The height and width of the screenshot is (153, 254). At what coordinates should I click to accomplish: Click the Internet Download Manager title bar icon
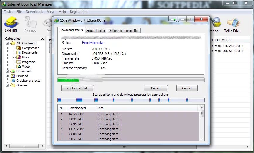[4, 4]
